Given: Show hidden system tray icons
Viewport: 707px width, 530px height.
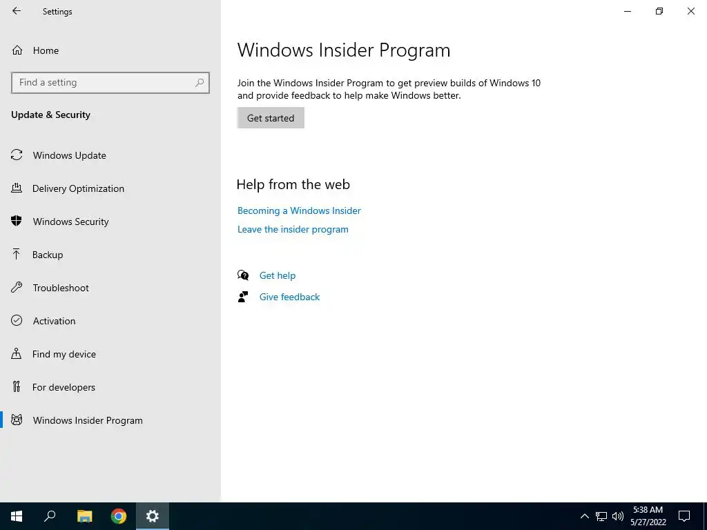Looking at the screenshot, I should pos(584,516).
